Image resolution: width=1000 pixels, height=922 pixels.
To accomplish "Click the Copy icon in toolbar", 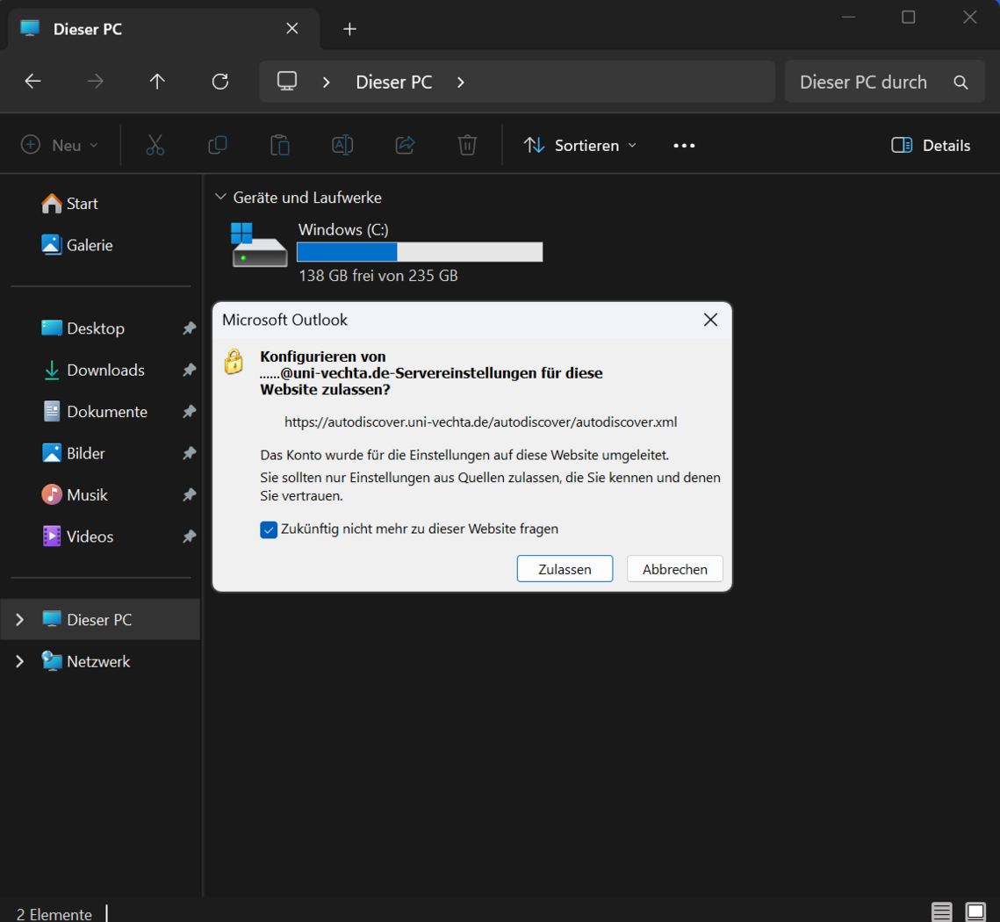I will [x=218, y=146].
